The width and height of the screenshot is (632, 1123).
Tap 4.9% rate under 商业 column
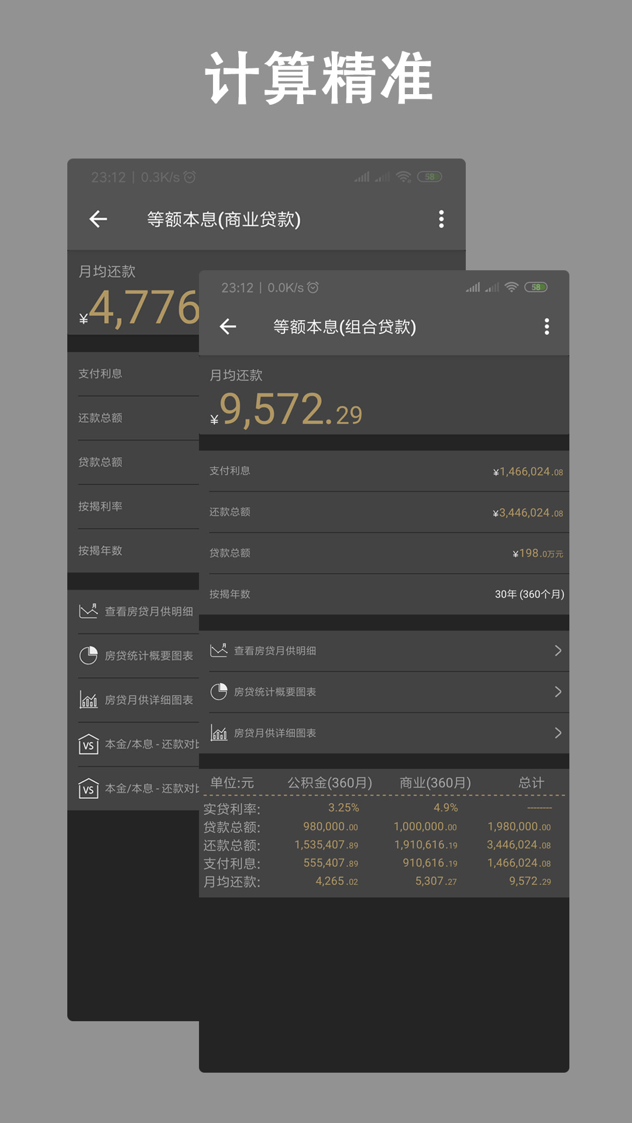(x=445, y=808)
